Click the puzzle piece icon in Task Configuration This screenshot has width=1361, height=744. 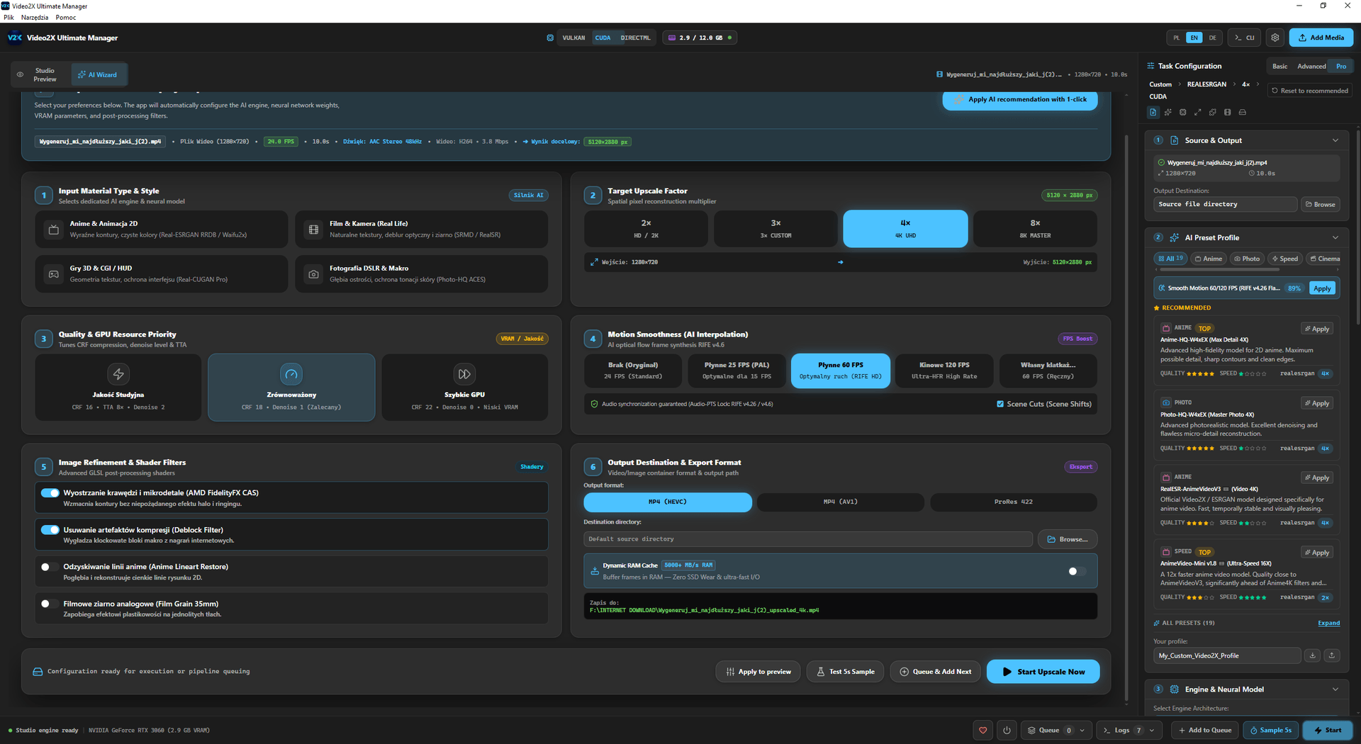pyautogui.click(x=1213, y=112)
